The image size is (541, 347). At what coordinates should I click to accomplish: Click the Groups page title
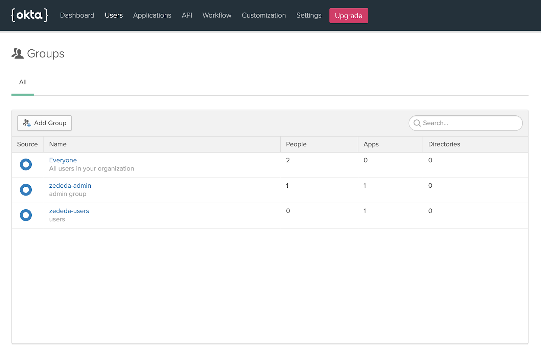coord(46,54)
